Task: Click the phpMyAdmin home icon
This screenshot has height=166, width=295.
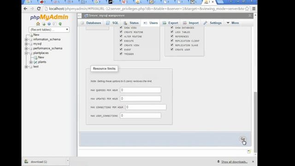Action: (x=38, y=24)
